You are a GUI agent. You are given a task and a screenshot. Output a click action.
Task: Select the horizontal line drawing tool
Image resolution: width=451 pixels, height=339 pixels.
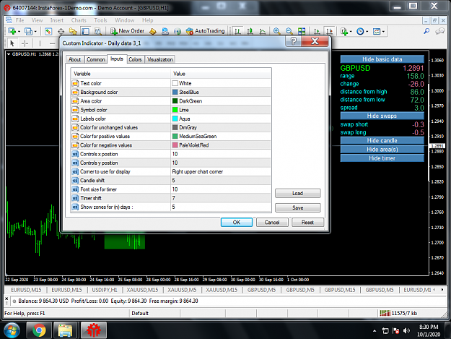52,43
